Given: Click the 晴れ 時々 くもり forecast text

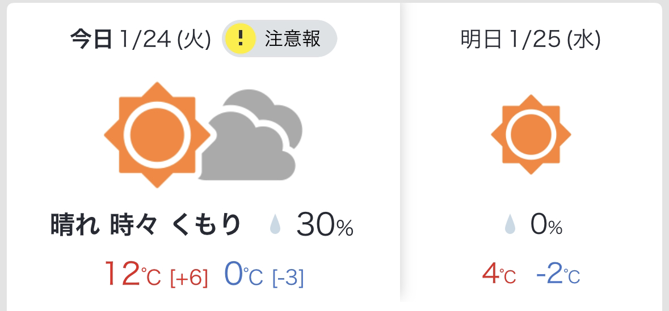Looking at the screenshot, I should click(x=145, y=224).
